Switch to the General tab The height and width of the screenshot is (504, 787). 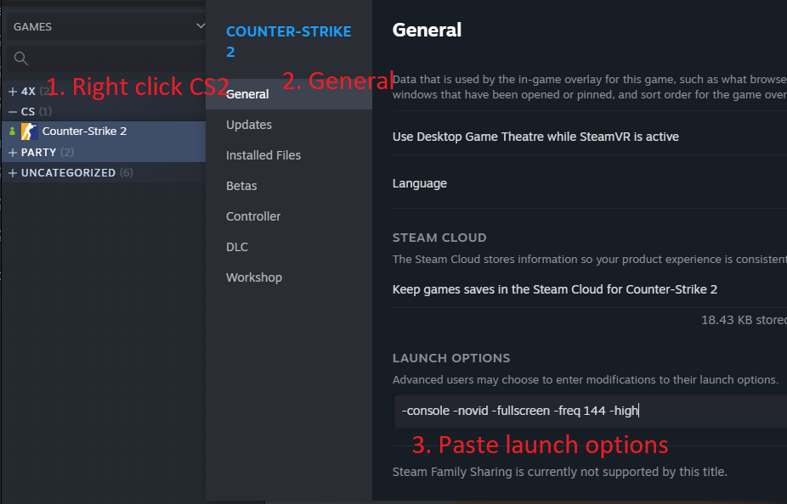tap(247, 94)
